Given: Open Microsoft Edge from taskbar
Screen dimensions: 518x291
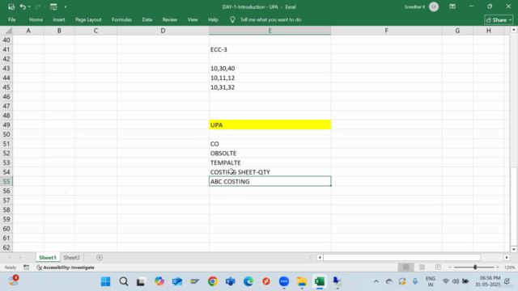Looking at the screenshot, I should point(248,281).
